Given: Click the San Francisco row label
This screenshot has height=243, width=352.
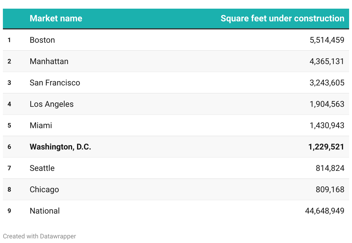Looking at the screenshot, I should [55, 83].
